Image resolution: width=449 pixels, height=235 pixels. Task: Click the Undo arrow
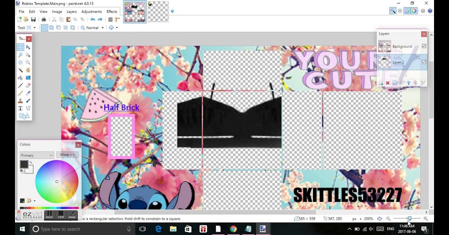pyautogui.click(x=93, y=19)
